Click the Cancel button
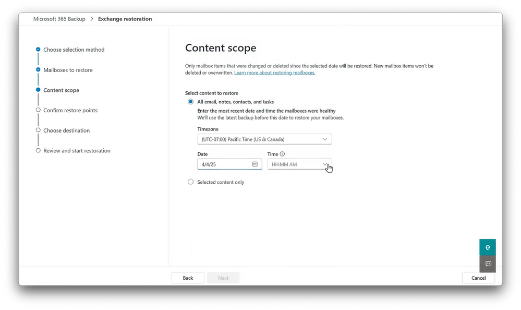 pos(478,278)
